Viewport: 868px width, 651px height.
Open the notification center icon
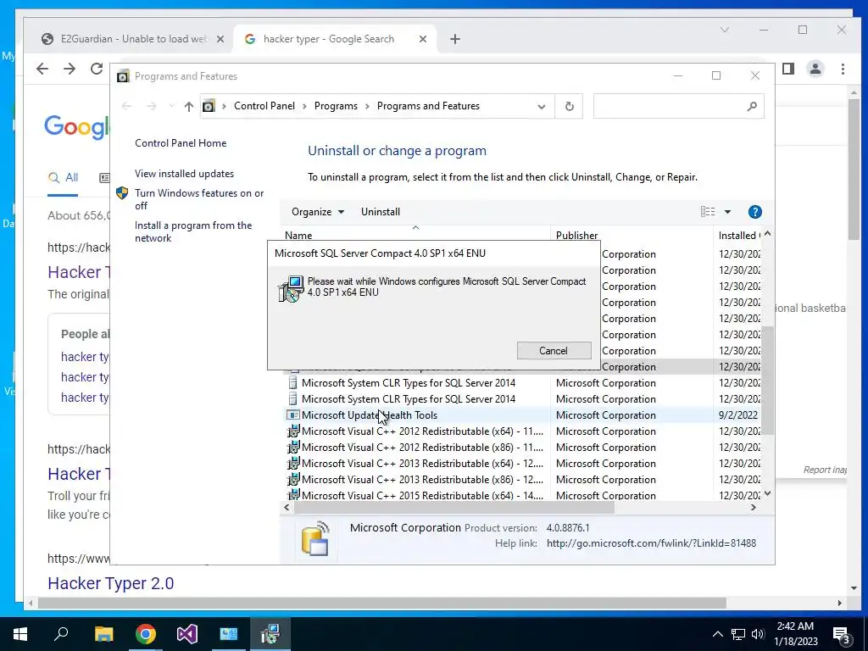(x=842, y=635)
